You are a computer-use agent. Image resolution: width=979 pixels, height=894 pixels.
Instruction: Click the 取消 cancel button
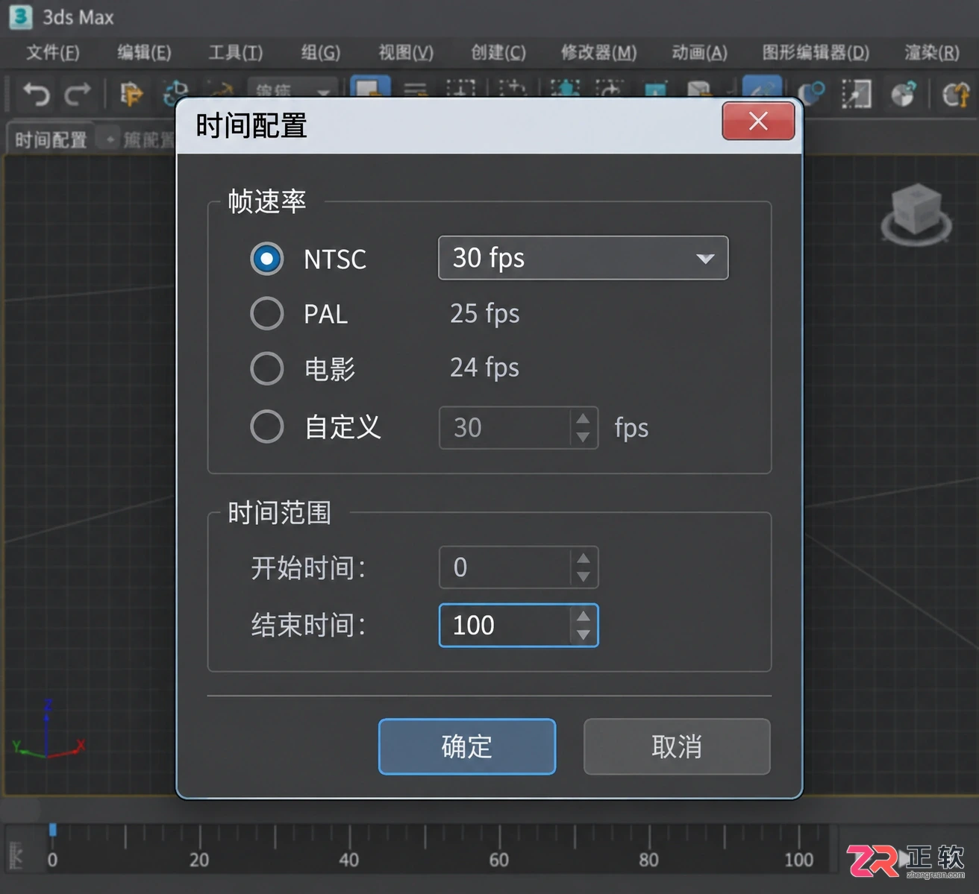coord(677,746)
